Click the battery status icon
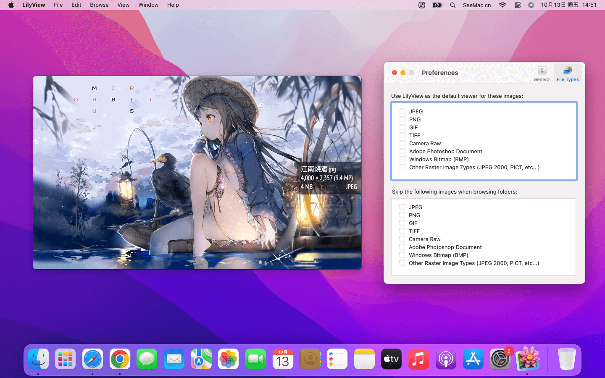The width and height of the screenshot is (605, 378). [437, 5]
